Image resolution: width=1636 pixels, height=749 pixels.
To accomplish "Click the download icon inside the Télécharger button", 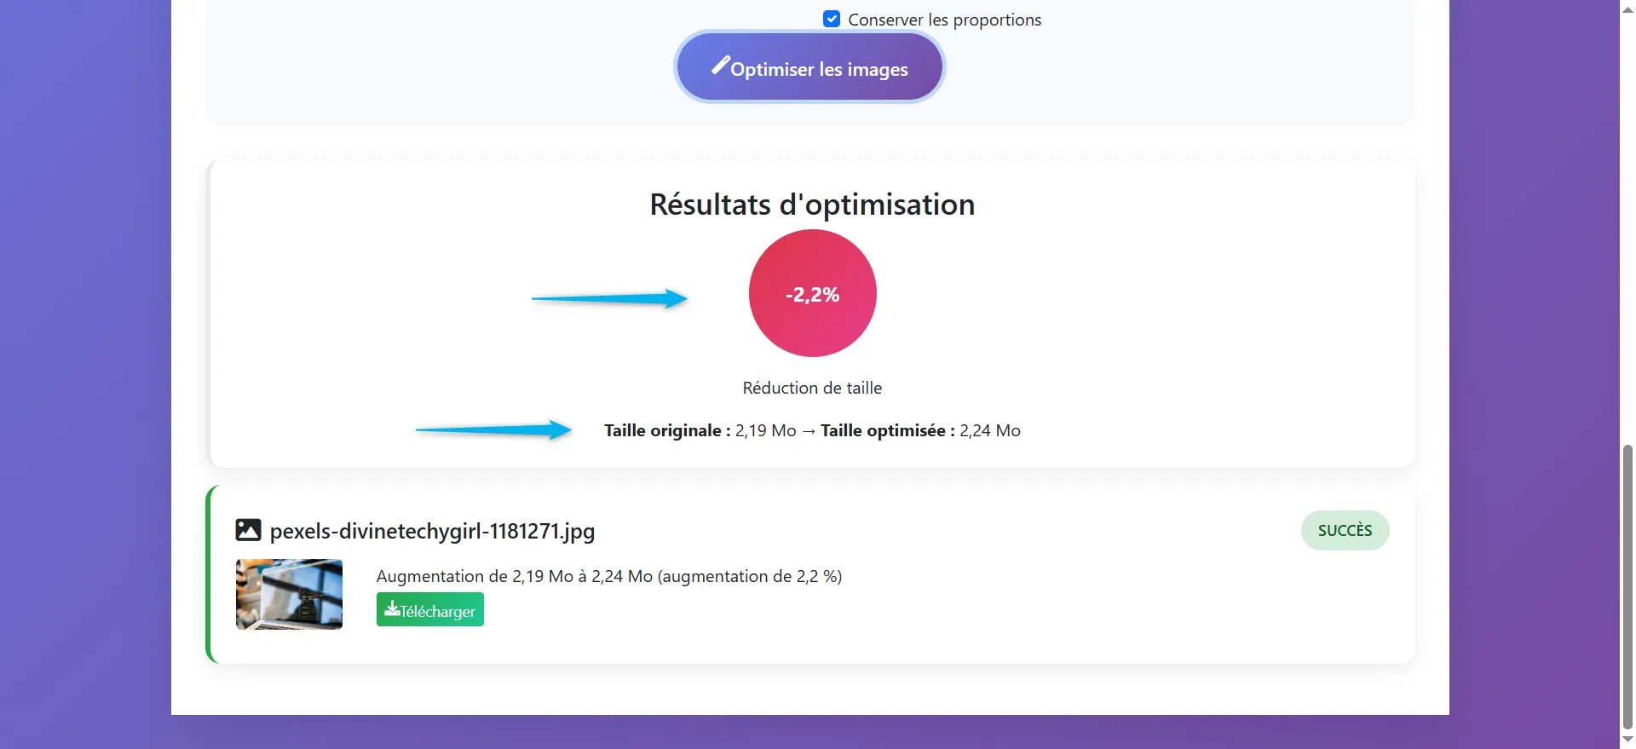I will [393, 609].
